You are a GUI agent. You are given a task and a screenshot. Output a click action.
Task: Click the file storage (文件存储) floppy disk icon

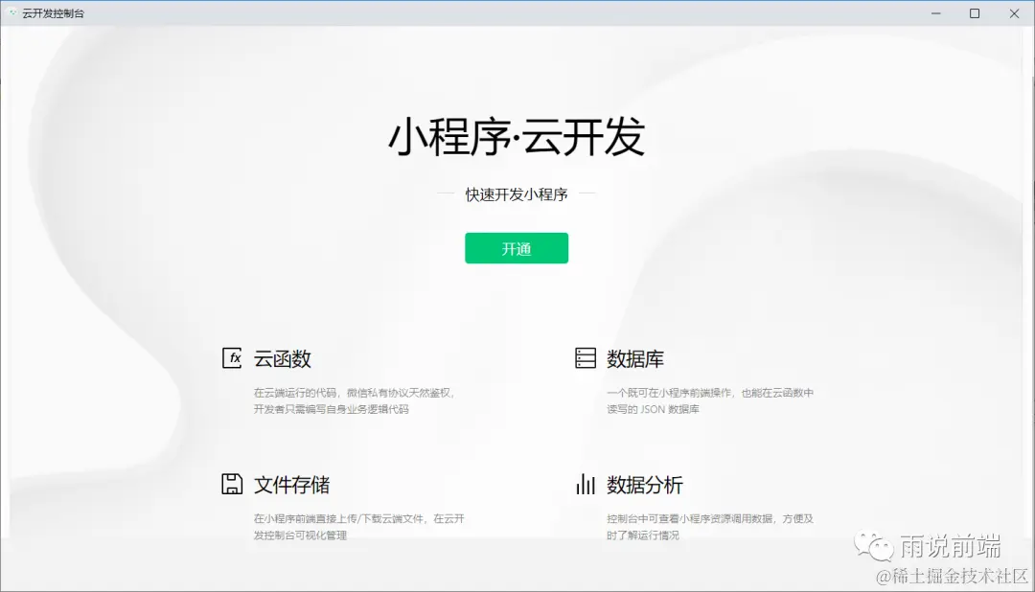click(230, 485)
